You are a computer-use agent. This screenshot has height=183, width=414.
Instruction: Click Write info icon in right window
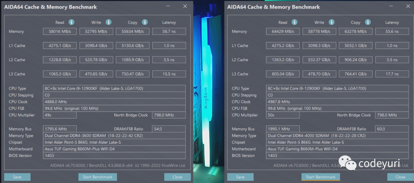(x=332, y=22)
